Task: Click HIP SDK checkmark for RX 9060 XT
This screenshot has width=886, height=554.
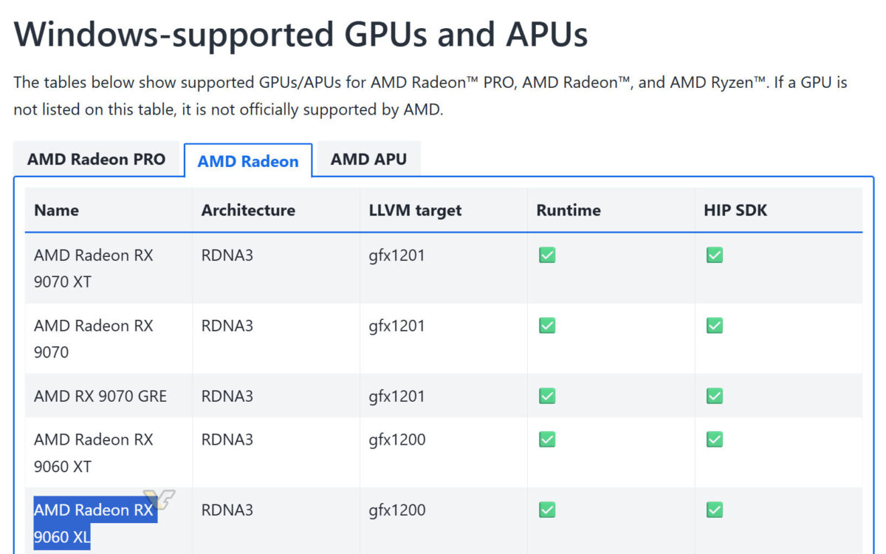Action: 714,440
